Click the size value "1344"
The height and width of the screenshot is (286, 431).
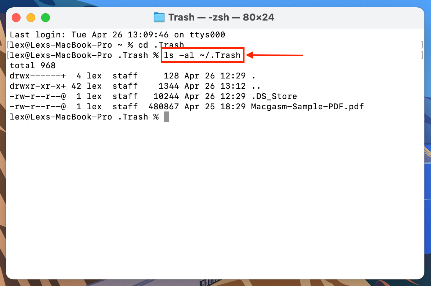(x=169, y=86)
